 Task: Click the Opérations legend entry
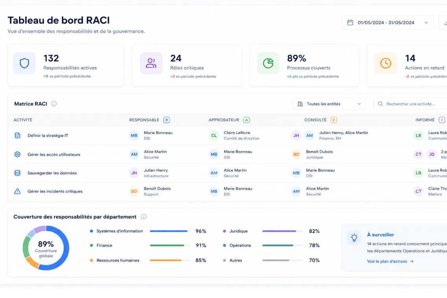coord(237,245)
